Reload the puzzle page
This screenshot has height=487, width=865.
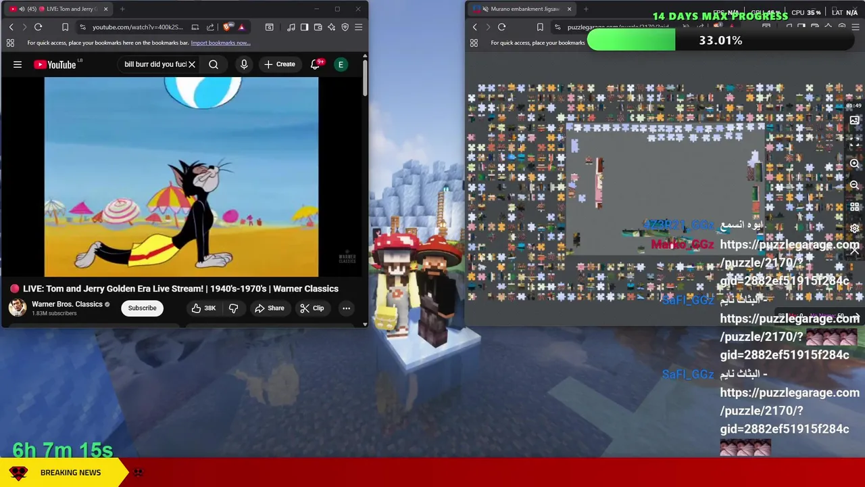501,27
